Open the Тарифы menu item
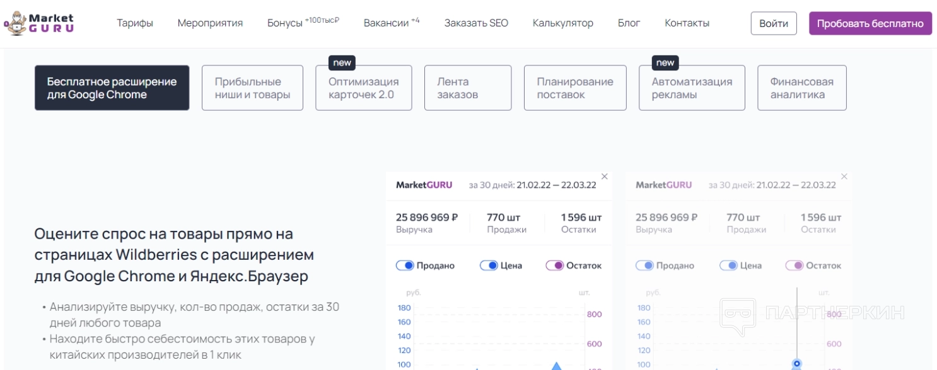937x370 pixels. (x=135, y=23)
